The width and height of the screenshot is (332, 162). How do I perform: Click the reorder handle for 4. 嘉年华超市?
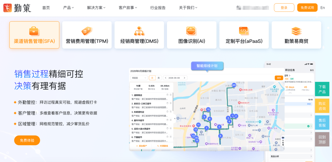tap(171, 120)
